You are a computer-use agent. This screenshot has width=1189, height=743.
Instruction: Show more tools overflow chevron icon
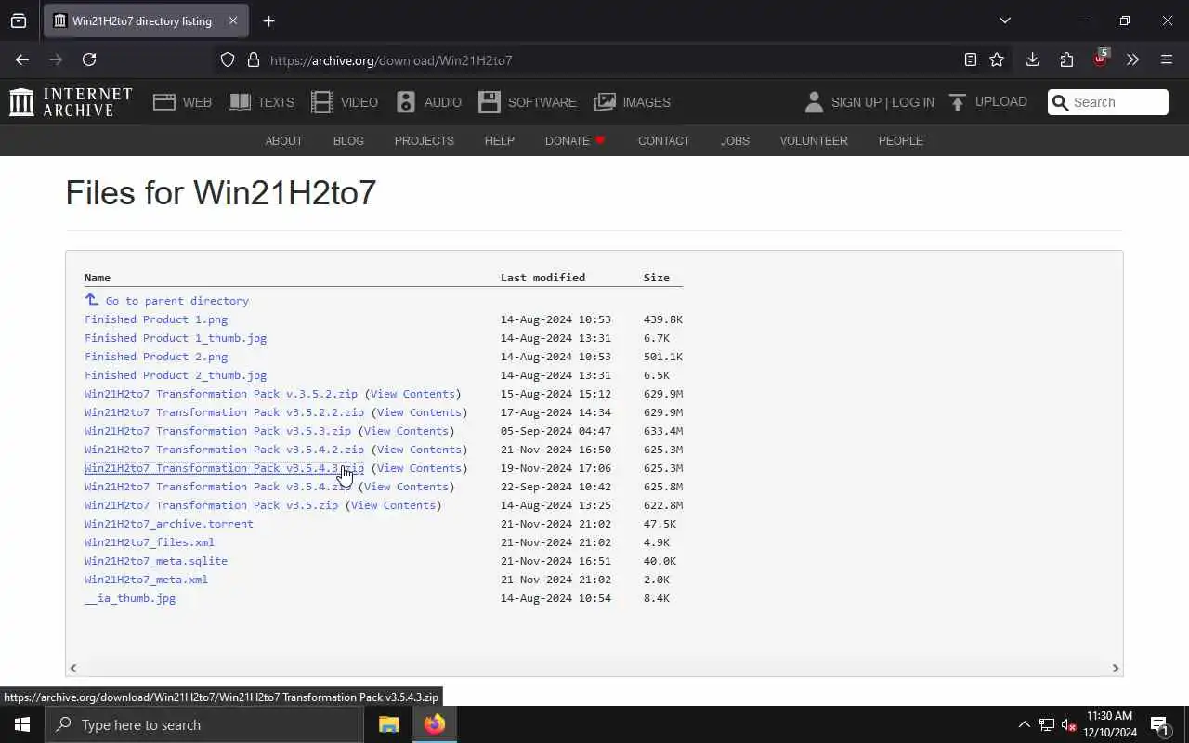click(x=1132, y=59)
